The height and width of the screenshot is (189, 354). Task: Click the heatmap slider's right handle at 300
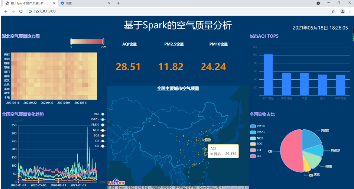click(103, 41)
